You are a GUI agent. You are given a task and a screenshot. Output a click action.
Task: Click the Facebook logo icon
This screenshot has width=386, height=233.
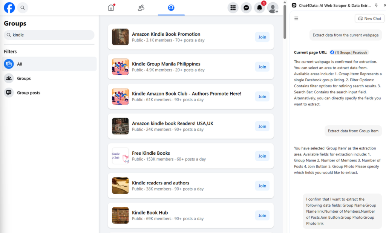[9, 8]
